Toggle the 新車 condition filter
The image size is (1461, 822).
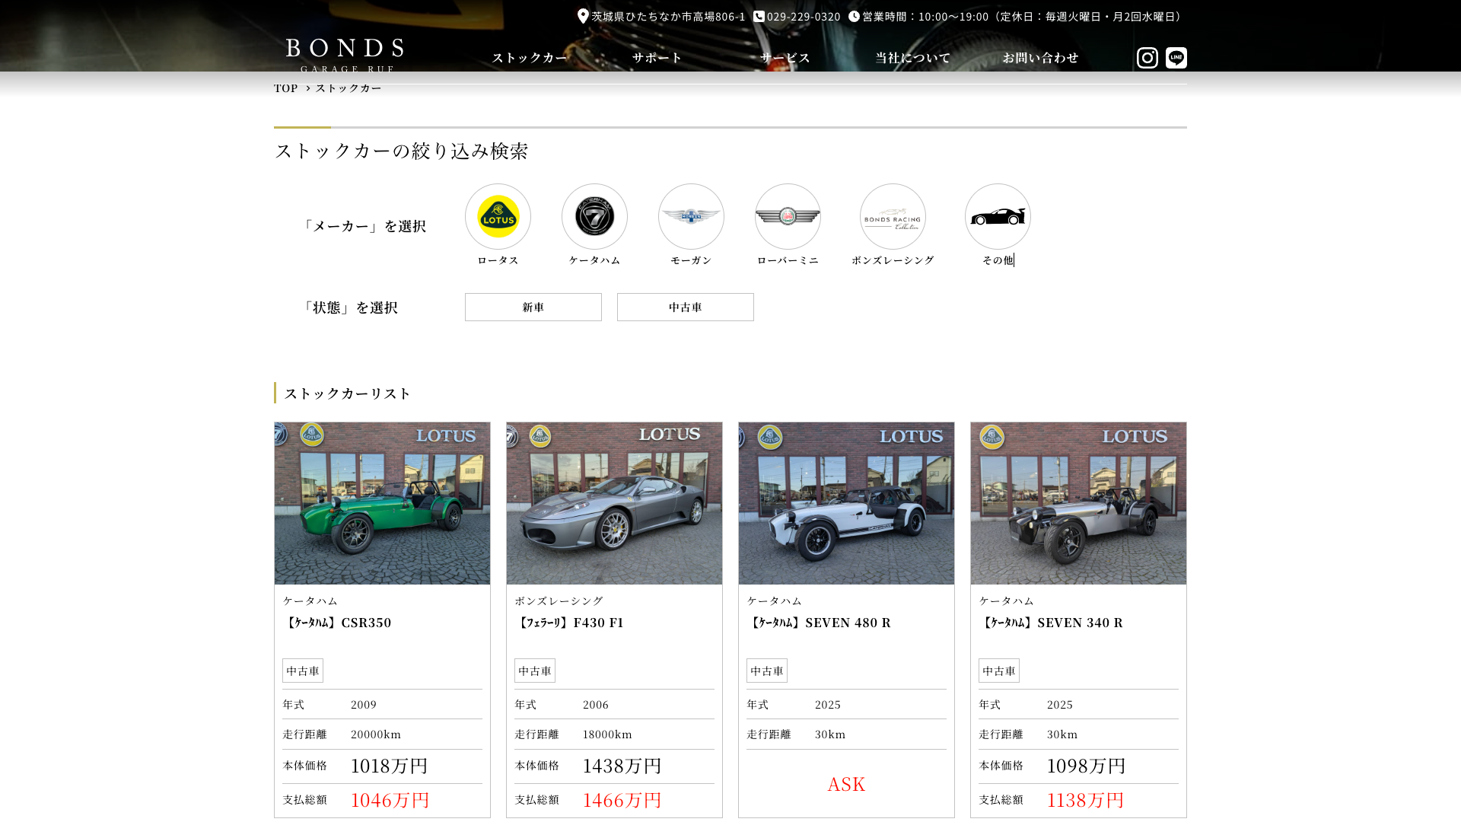pyautogui.click(x=533, y=307)
